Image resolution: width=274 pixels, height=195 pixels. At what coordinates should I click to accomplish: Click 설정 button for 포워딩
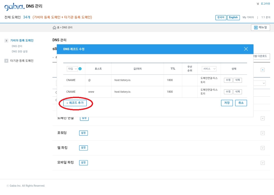(83, 133)
